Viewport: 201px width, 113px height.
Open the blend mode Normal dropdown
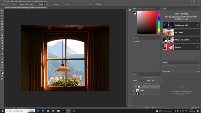(139, 81)
